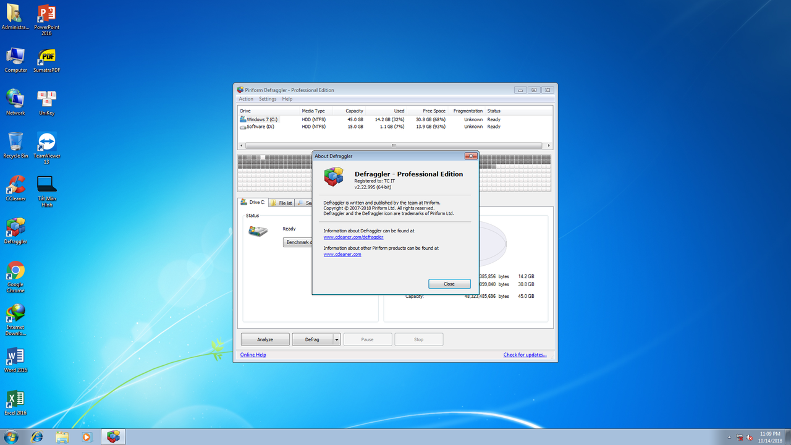Click the Defraggler logo in About dialog

coord(334,177)
